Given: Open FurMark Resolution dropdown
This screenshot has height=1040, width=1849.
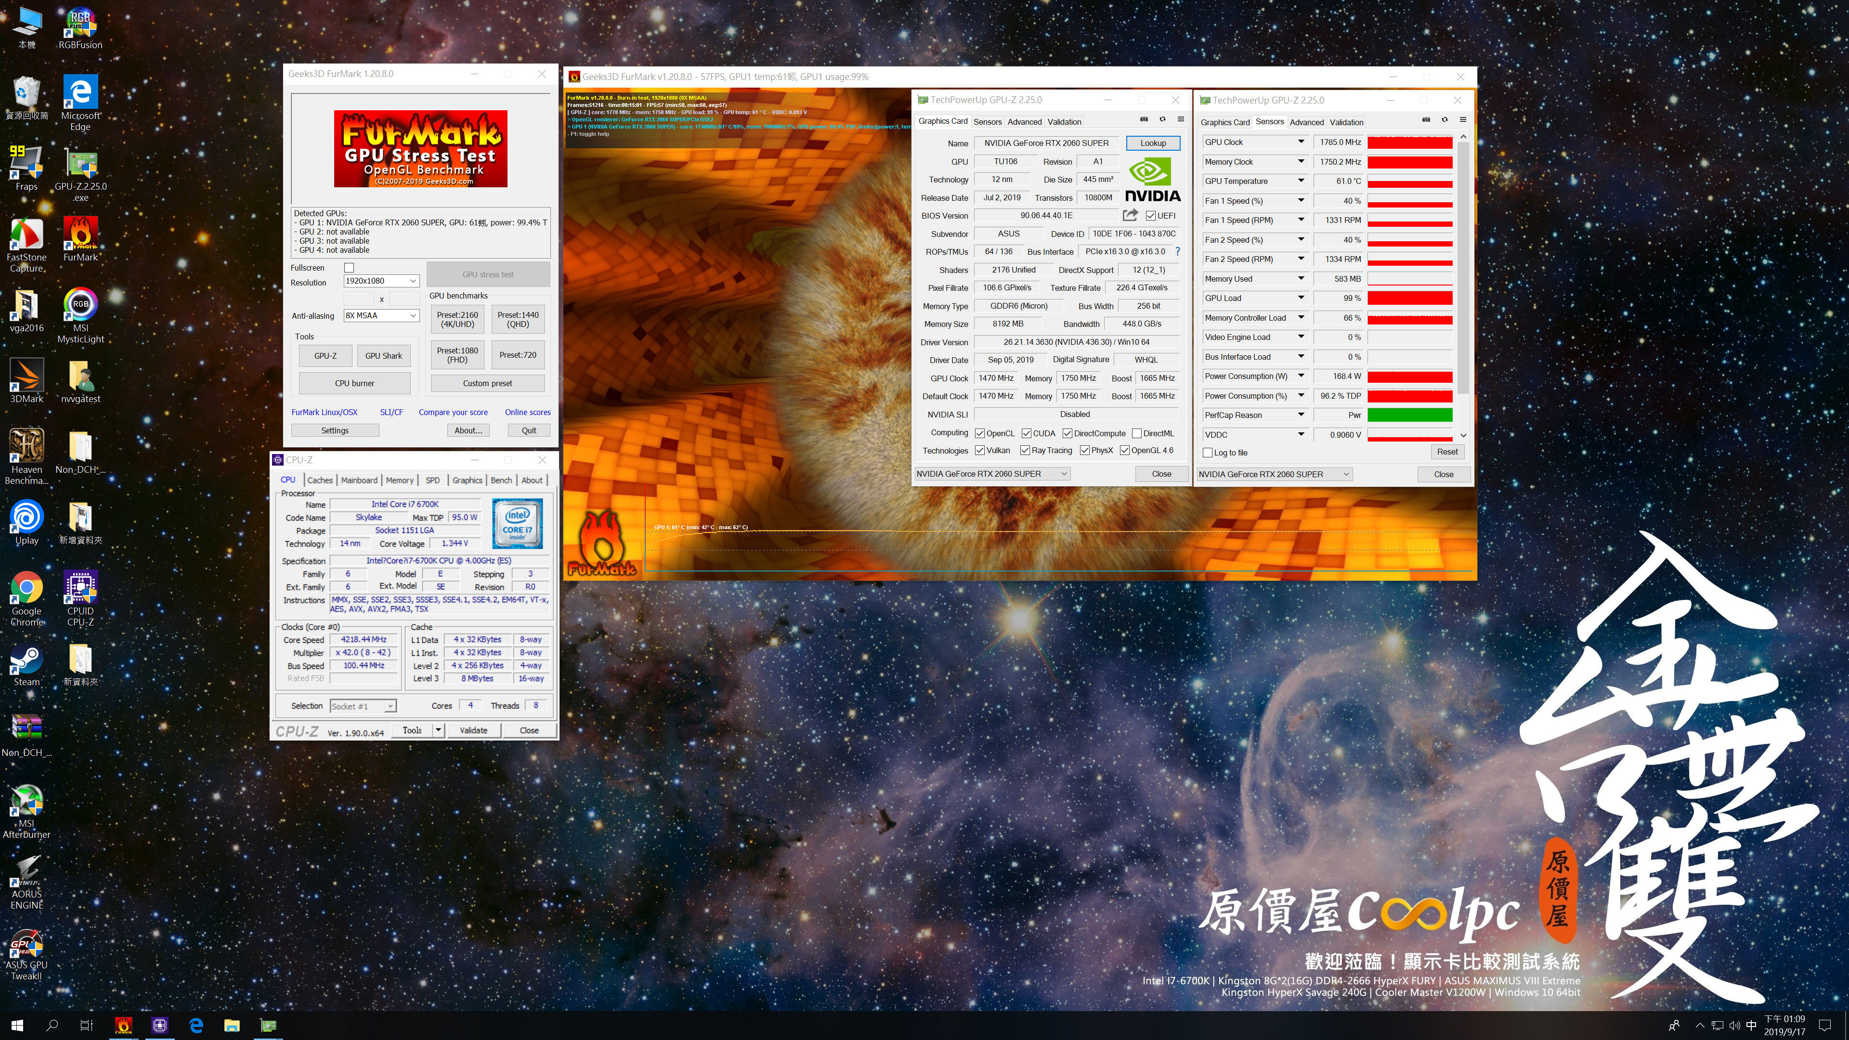Looking at the screenshot, I should coord(381,281).
